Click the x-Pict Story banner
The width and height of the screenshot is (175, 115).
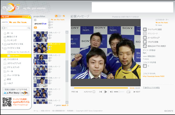(x=16, y=93)
